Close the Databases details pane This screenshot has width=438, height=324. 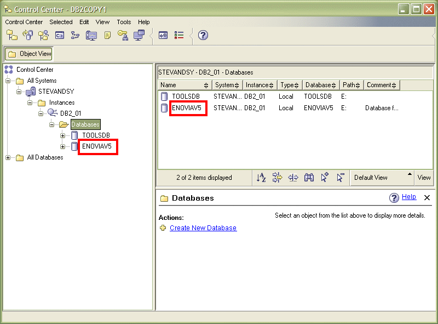[x=427, y=197]
